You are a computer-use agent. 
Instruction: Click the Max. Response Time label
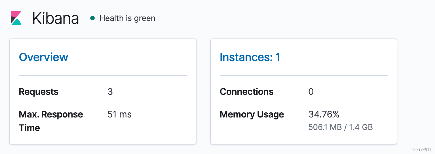[51, 121]
